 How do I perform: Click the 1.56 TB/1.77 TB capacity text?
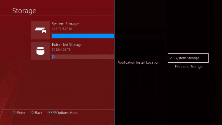click(62, 29)
